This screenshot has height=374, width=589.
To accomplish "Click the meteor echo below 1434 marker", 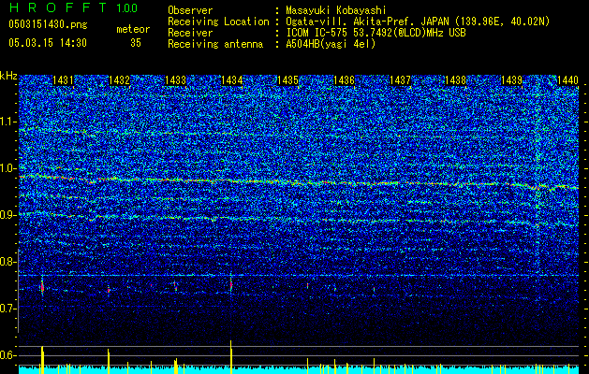I will tap(231, 283).
